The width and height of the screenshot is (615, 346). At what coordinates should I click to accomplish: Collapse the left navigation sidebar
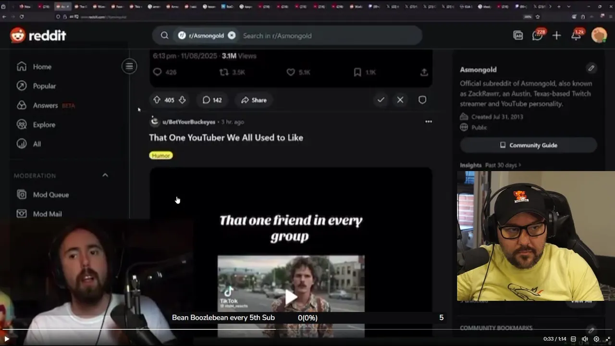coord(129,66)
